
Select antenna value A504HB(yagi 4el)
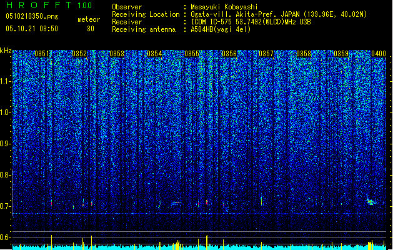click(x=221, y=29)
